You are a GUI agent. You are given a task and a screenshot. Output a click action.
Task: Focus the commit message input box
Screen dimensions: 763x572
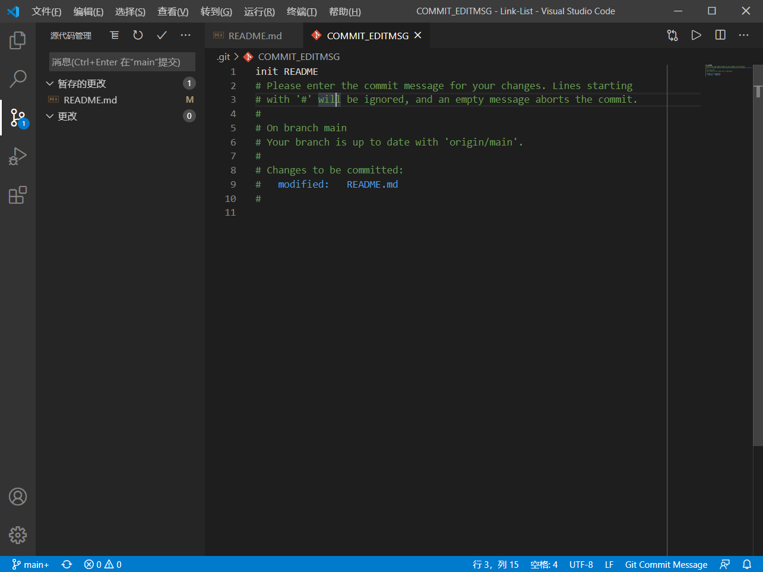(122, 62)
